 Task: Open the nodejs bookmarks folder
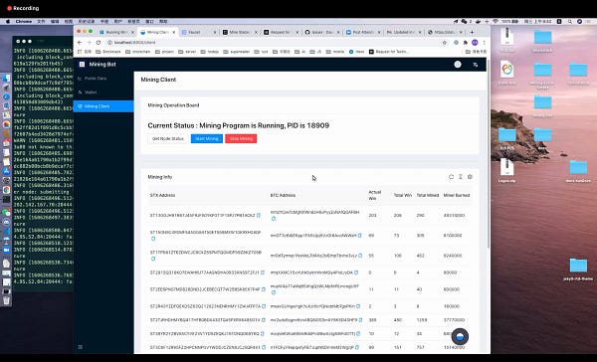[x=210, y=52]
